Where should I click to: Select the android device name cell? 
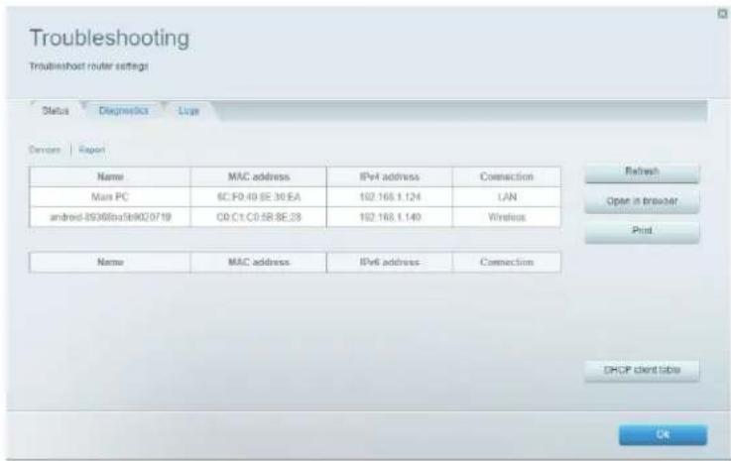110,217
